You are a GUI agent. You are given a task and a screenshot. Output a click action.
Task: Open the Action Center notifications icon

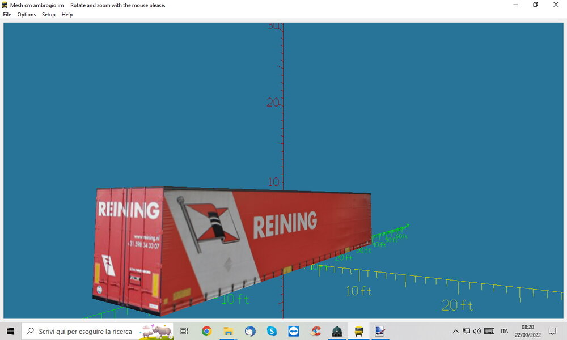tap(552, 331)
